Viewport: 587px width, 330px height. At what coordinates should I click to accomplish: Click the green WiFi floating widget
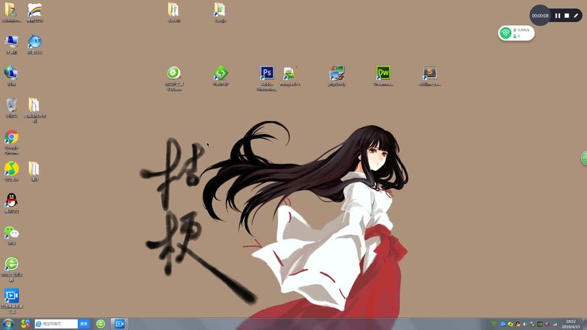(516, 33)
